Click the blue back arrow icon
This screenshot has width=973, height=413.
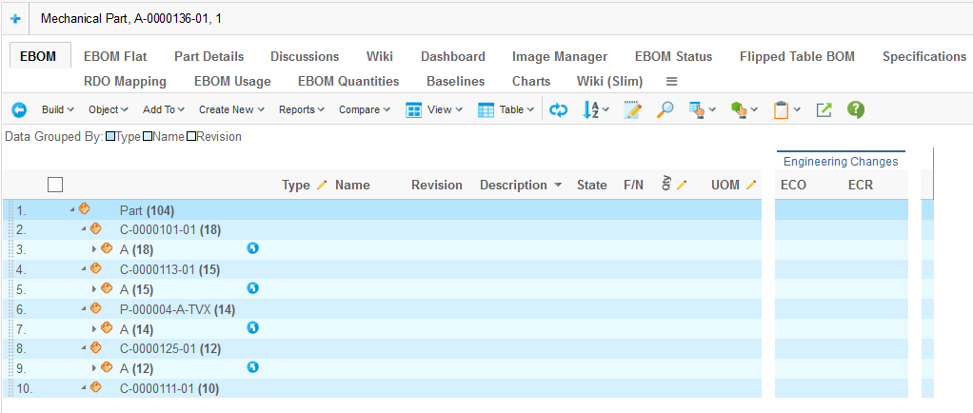point(19,110)
